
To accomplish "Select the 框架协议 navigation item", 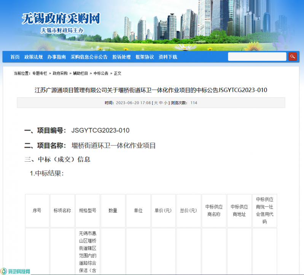I will pos(145,57).
